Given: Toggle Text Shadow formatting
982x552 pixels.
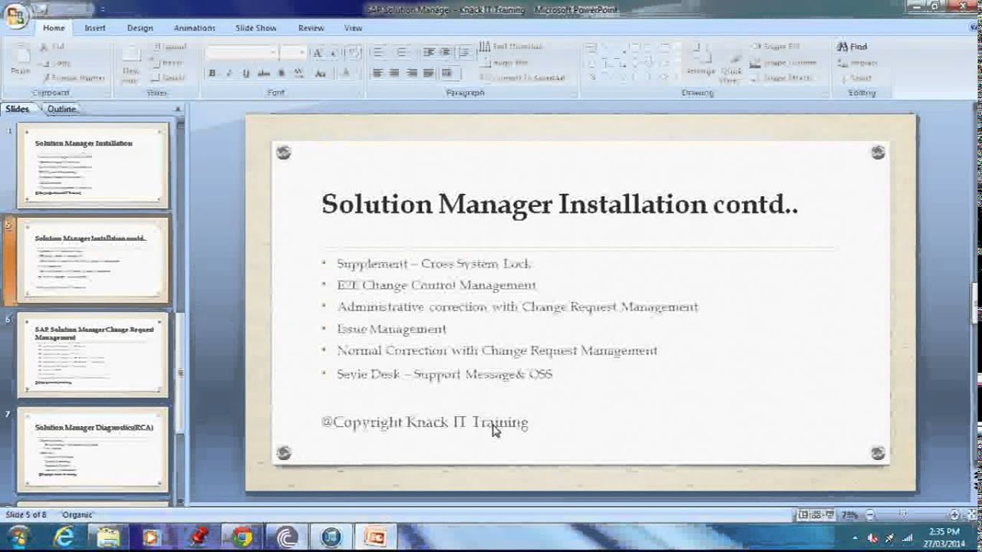Looking at the screenshot, I should click(281, 74).
